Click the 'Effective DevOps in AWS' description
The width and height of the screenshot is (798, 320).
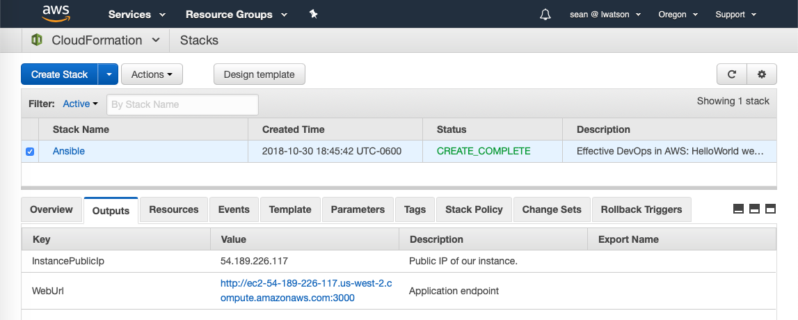(x=670, y=151)
